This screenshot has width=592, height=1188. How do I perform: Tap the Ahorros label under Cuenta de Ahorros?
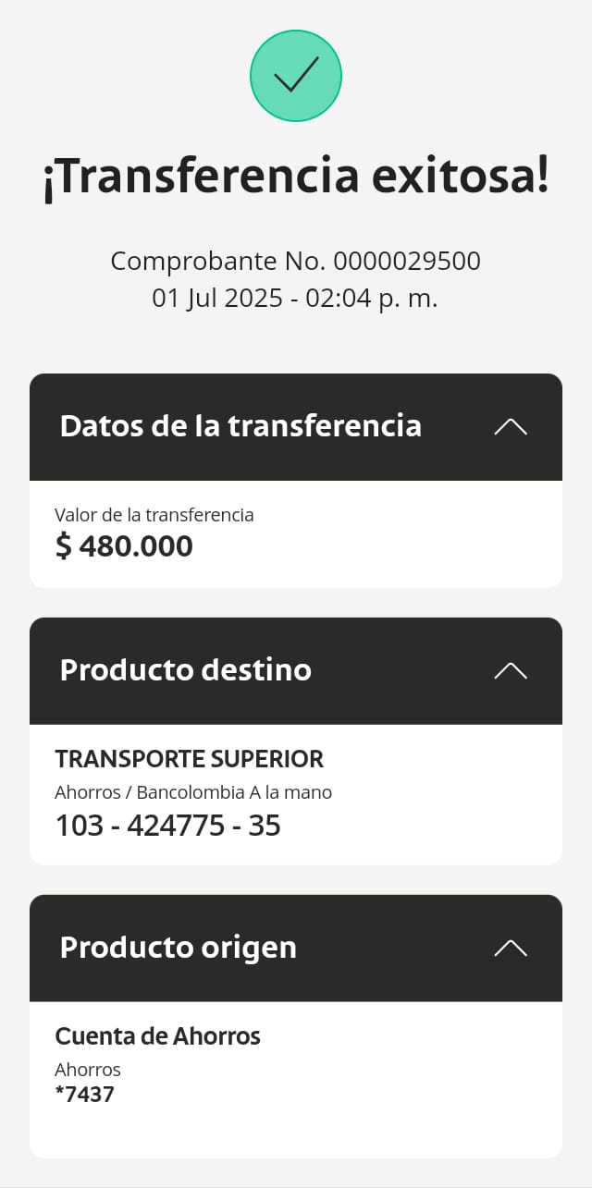coord(88,1070)
